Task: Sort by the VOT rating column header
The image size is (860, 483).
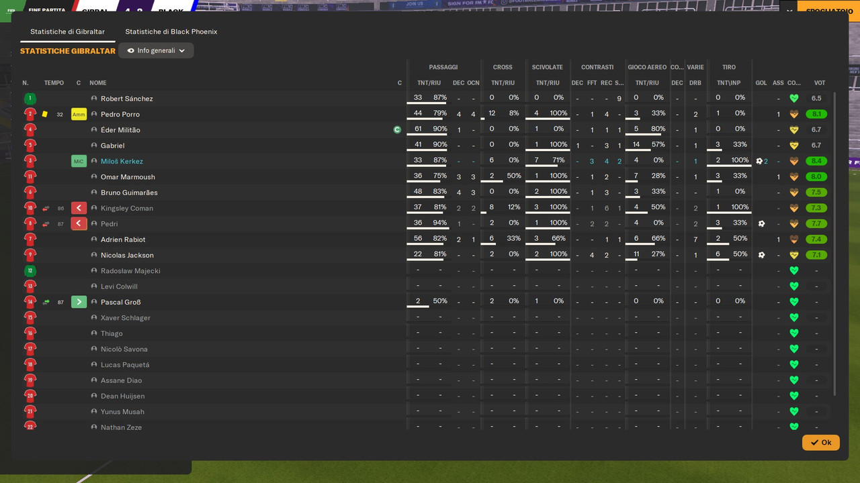Action: click(819, 83)
